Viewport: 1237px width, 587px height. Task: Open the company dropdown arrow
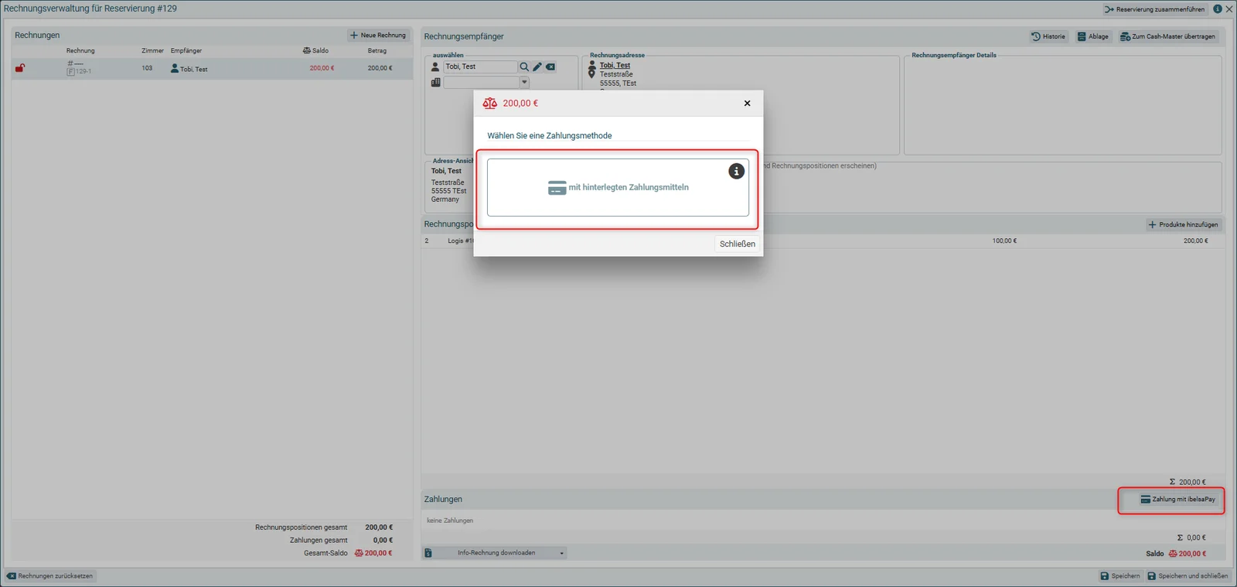(x=524, y=82)
